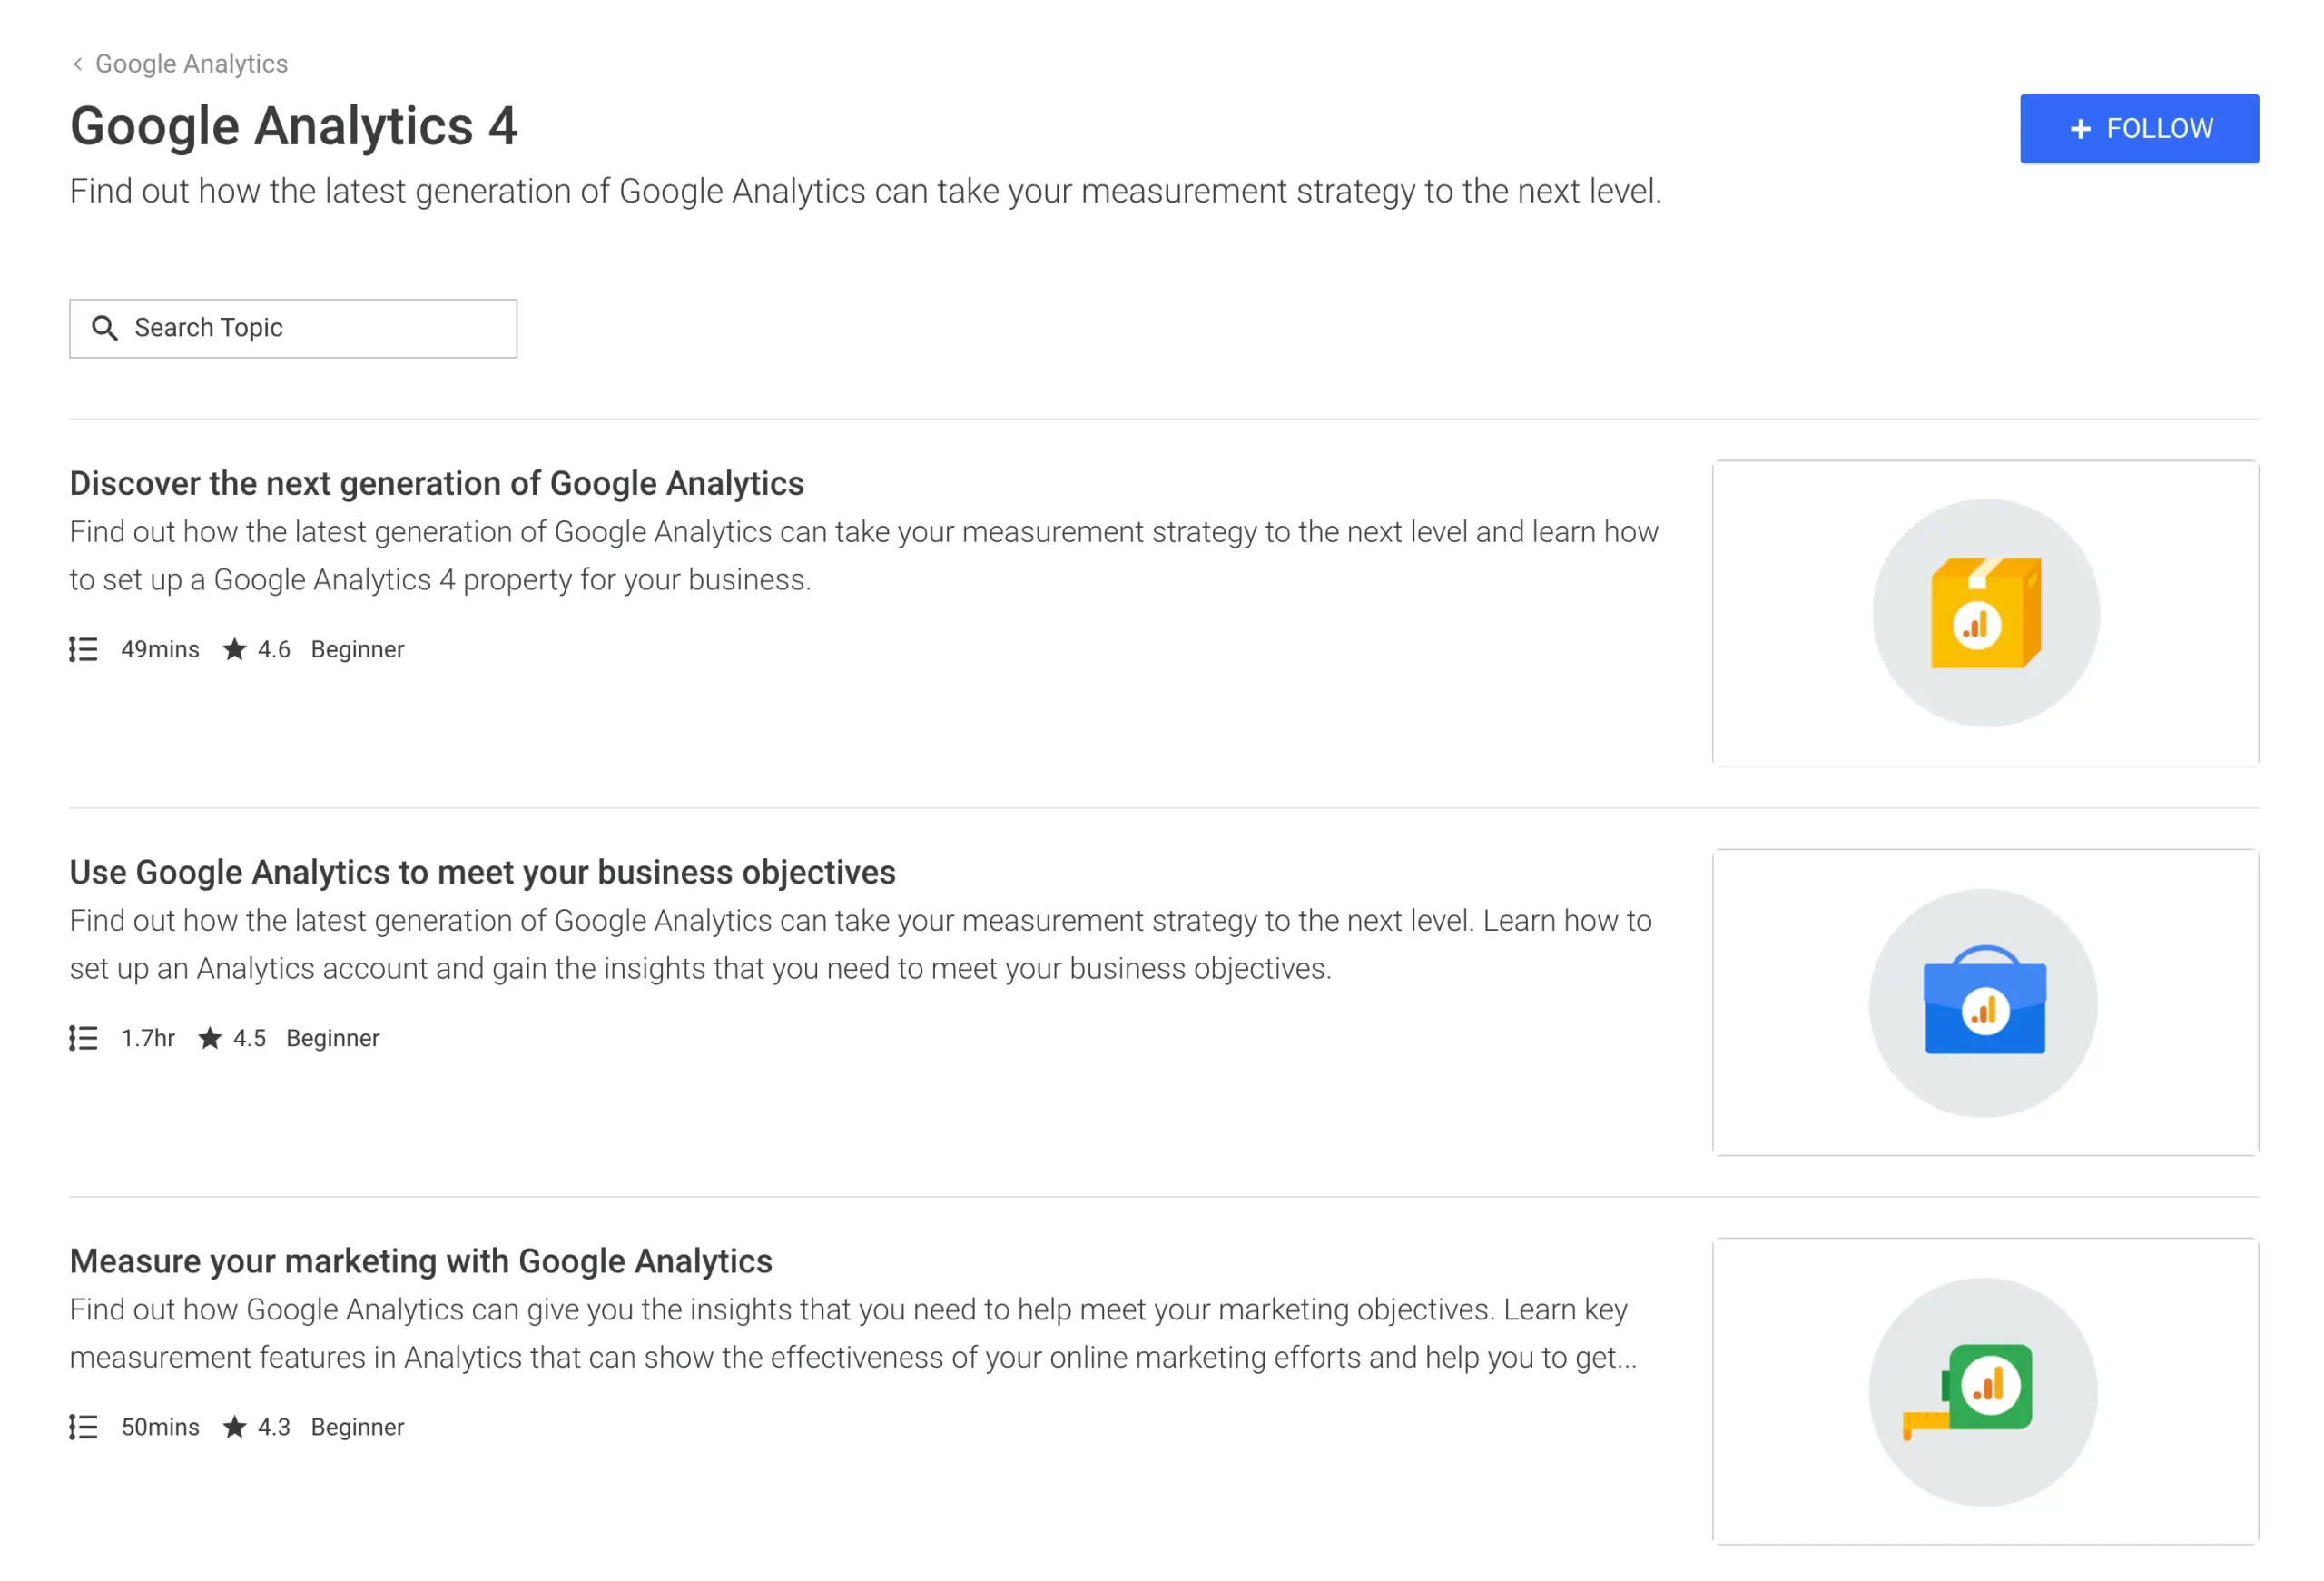Select the blue briefcase course thumbnail
2324x1581 pixels.
click(x=1985, y=1003)
